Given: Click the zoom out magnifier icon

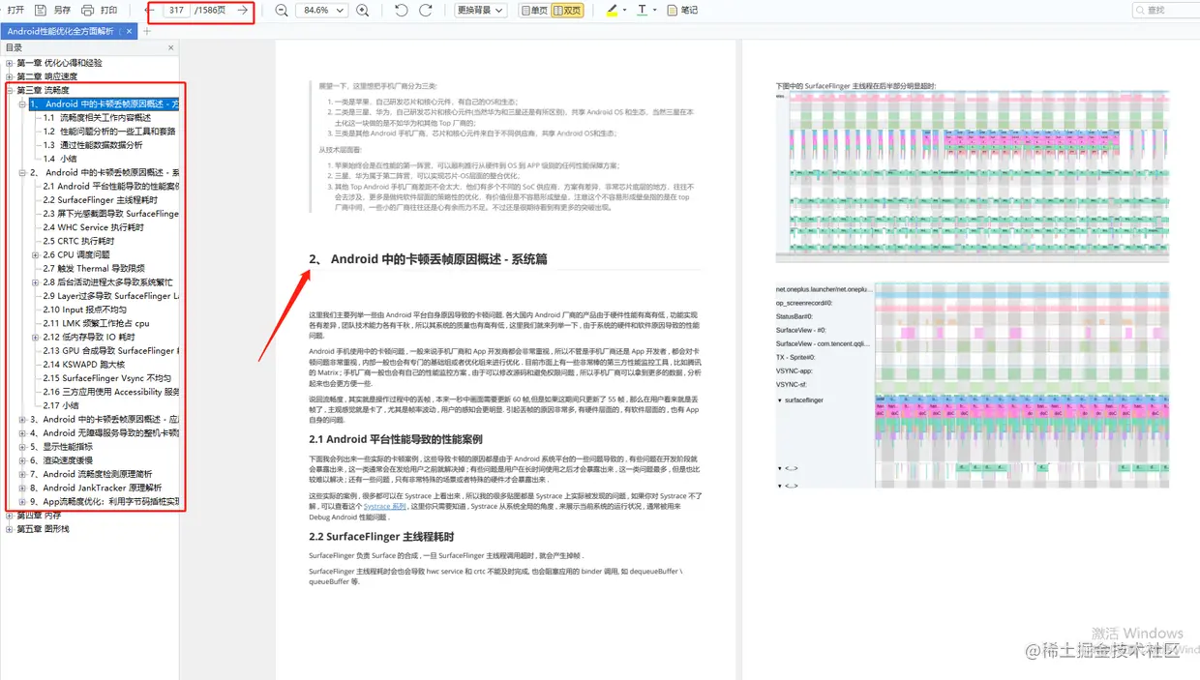Looking at the screenshot, I should pos(281,10).
